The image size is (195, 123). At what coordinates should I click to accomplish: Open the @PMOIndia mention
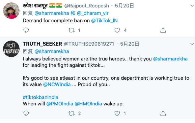click(60, 104)
